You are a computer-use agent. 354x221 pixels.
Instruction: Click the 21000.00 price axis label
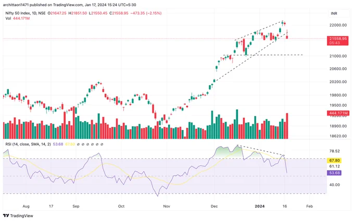[338, 56]
